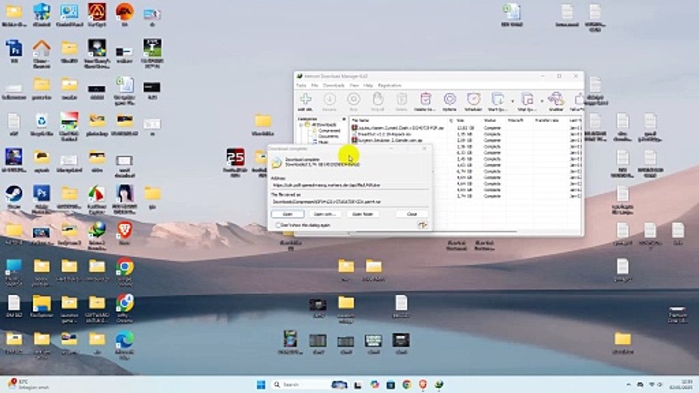Click the Brave icon on the taskbar
The height and width of the screenshot is (393, 699).
(423, 384)
